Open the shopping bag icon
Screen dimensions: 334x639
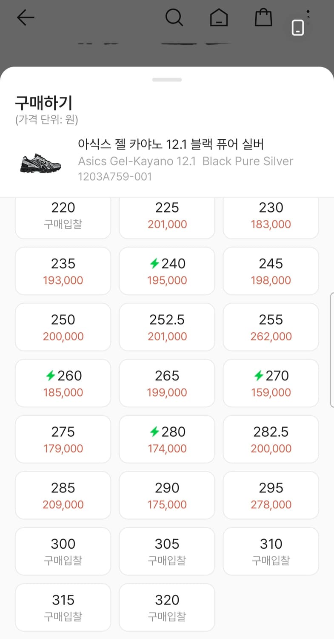click(x=263, y=17)
